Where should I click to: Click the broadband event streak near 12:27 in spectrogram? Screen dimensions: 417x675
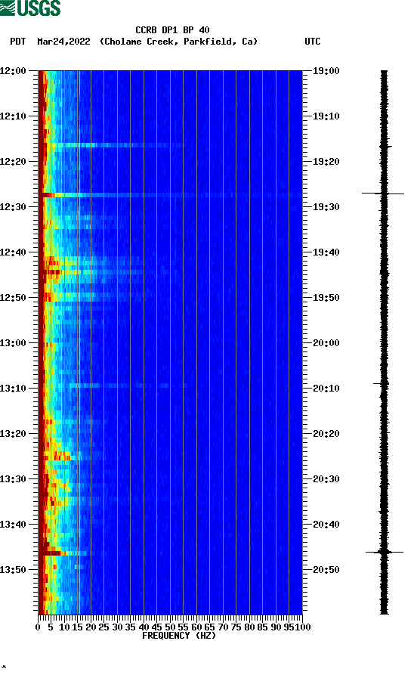[x=171, y=195]
